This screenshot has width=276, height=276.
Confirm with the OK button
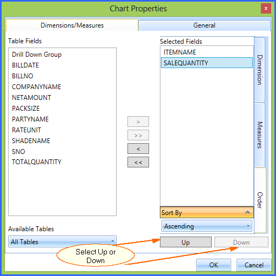(x=213, y=265)
